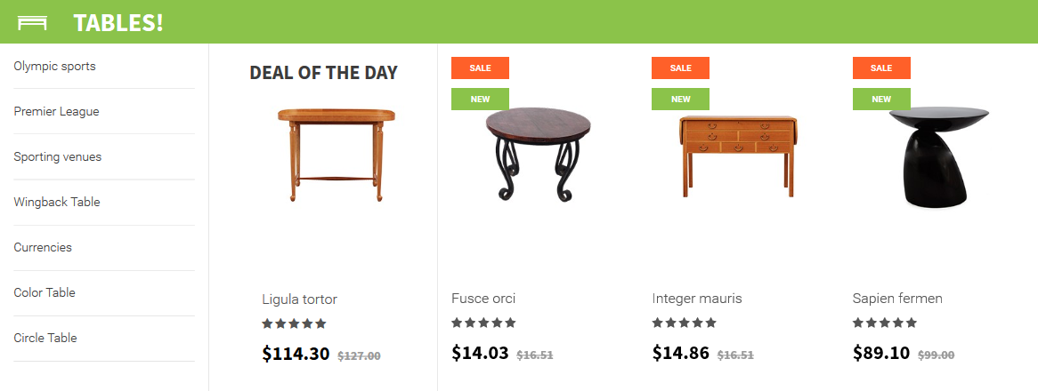Screen dimensions: 1038x391
Task: Click the star rating under Integer mauris
Action: (x=684, y=323)
